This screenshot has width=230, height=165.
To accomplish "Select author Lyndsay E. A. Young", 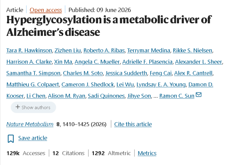I will pyautogui.click(x=161, y=84).
